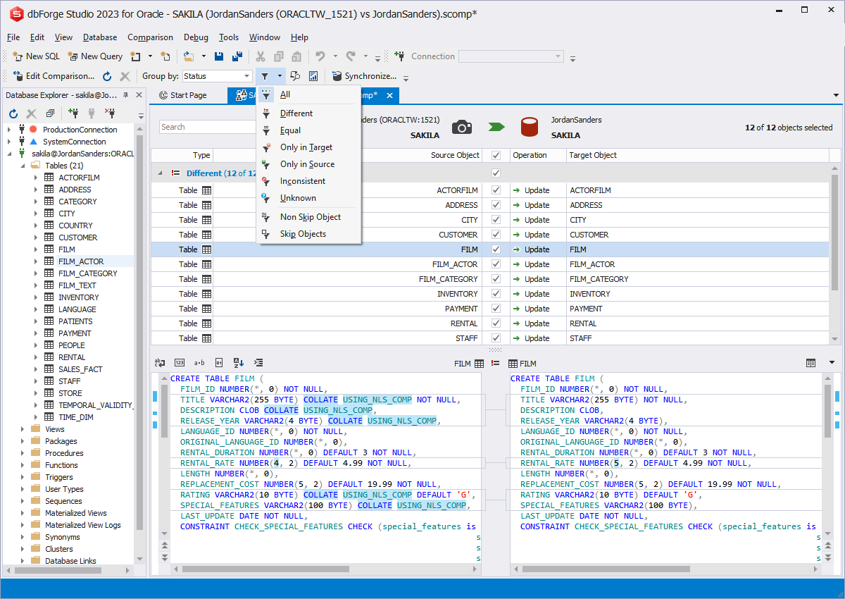
Task: Click the show line numbers icon in diff toolbar
Action: click(x=179, y=362)
